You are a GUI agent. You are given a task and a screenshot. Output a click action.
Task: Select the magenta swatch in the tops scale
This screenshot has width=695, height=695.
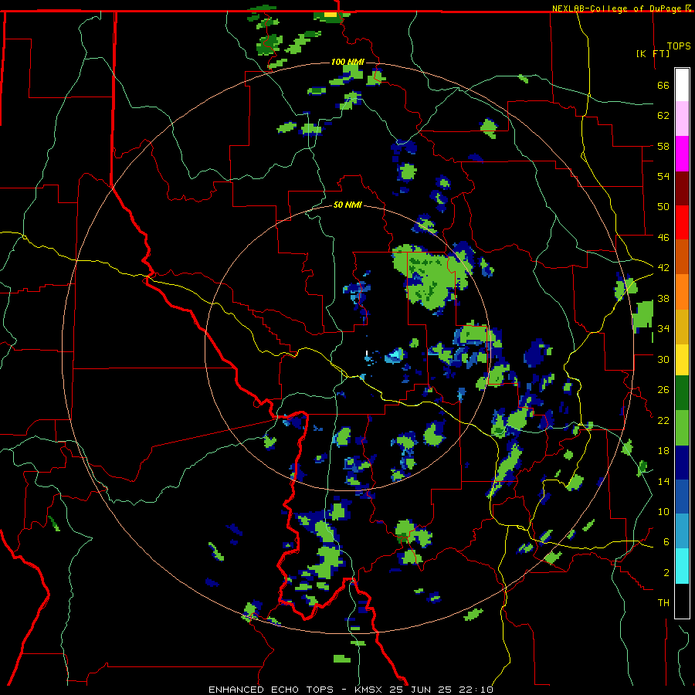682,154
